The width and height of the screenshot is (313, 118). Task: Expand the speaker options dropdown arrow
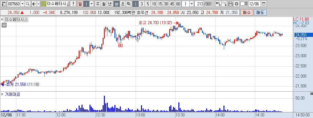pos(39,4)
